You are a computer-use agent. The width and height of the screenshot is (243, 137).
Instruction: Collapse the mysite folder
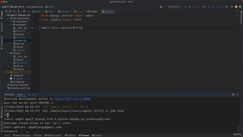pyautogui.click(x=8, y=53)
